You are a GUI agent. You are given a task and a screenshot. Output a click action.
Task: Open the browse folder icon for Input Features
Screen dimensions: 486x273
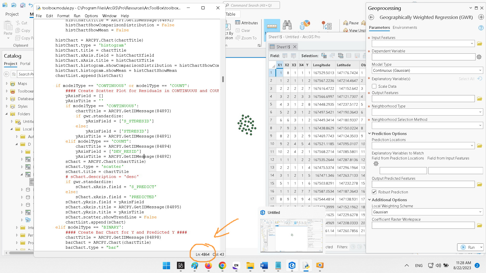point(480,43)
